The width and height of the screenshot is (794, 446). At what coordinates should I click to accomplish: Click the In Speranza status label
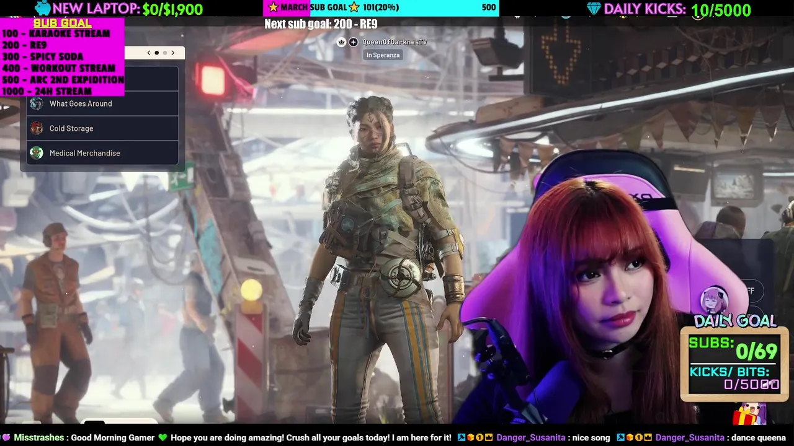[x=383, y=55]
